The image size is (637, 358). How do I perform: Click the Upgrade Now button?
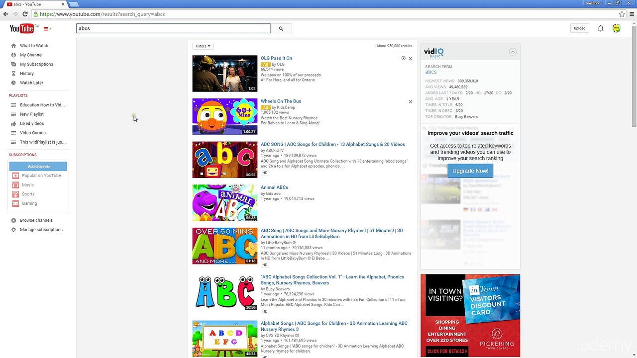click(470, 171)
